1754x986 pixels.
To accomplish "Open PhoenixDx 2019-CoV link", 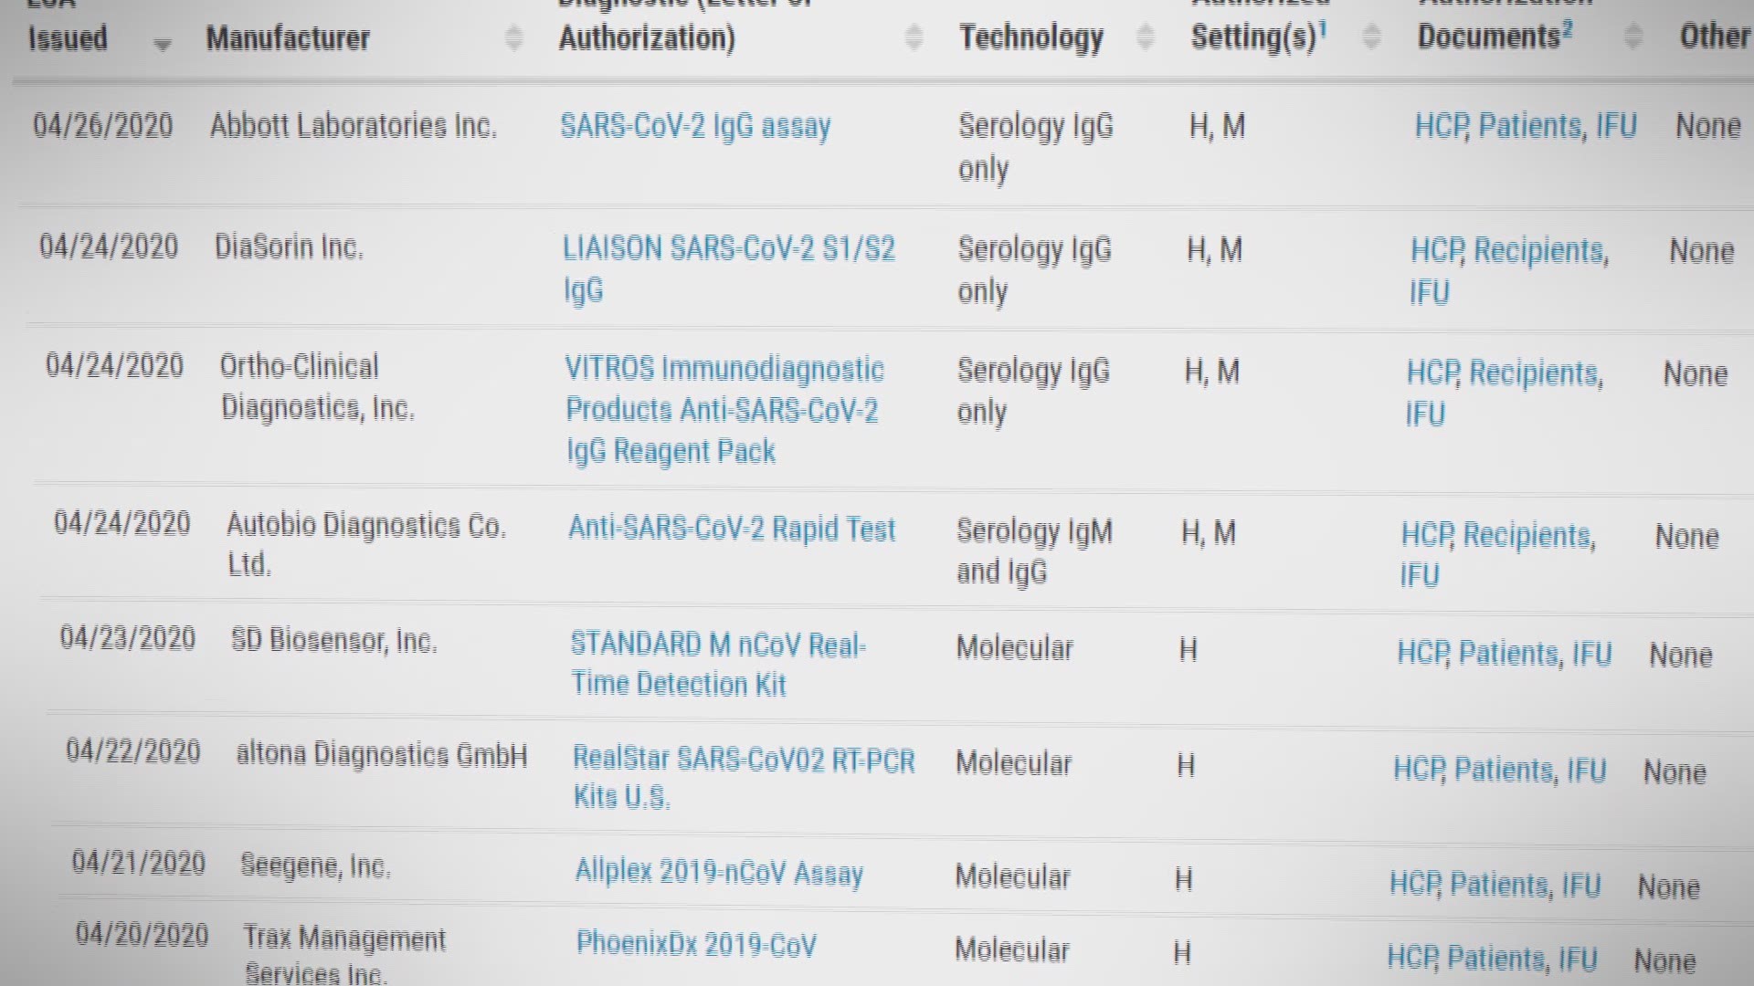I will (x=696, y=945).
